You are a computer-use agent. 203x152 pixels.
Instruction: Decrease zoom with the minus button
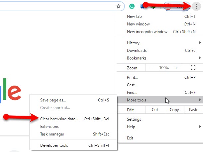[152, 68]
